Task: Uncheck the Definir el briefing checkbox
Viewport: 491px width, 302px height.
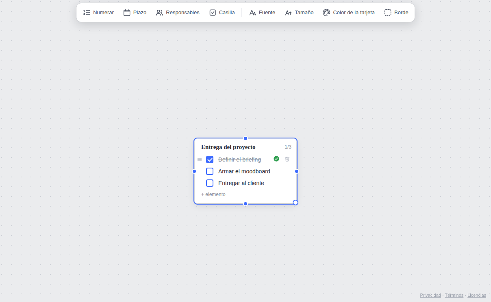Action: click(x=210, y=160)
